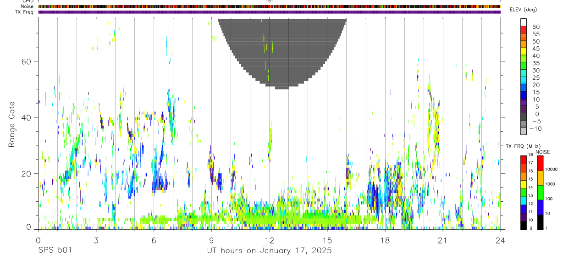Click the '14' label on the TX FRQ scale
Viewport: 563px width, 260px height.
(530, 187)
